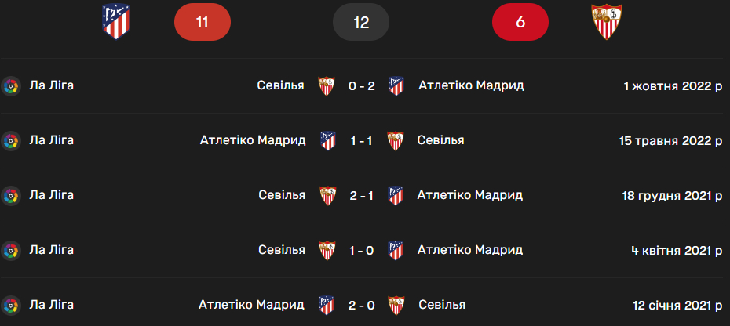Click Sevilla crest in 4 квітня 2021 match
Screen dimensions: 730x326
click(x=326, y=250)
